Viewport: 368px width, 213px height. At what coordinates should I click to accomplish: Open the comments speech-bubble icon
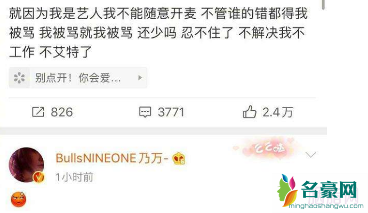145,112
